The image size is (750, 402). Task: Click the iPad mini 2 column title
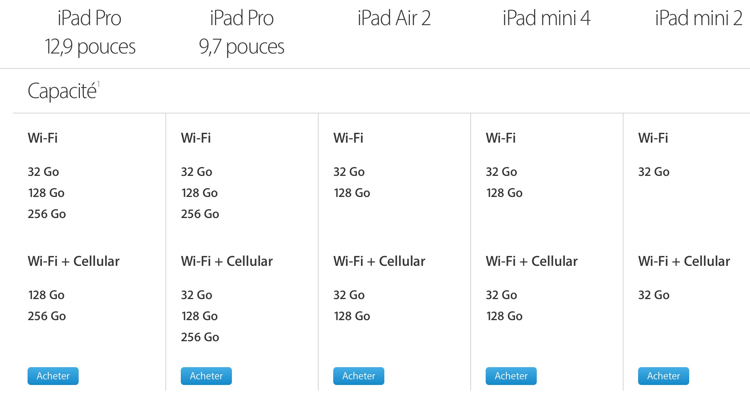coord(699,18)
